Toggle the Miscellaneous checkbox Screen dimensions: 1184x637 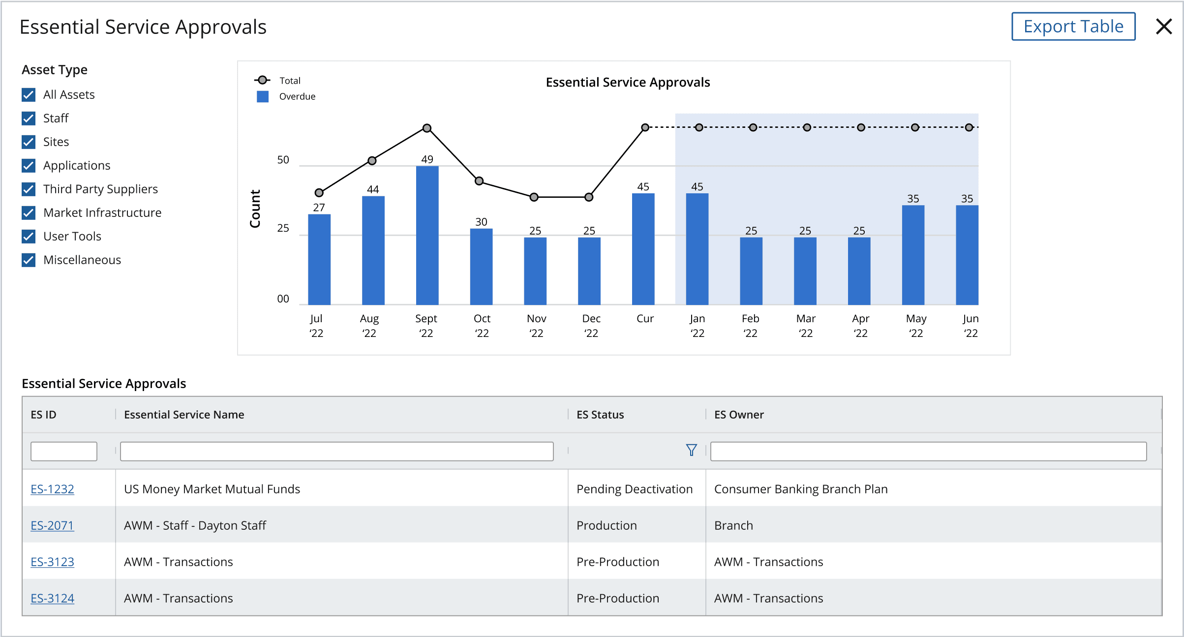pos(29,260)
